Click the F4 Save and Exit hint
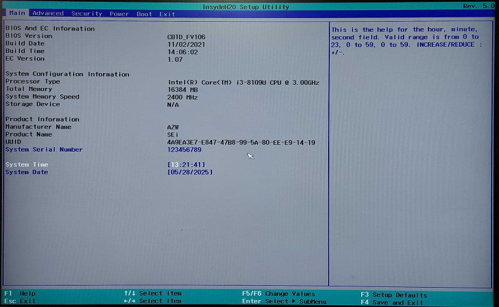 (x=392, y=303)
